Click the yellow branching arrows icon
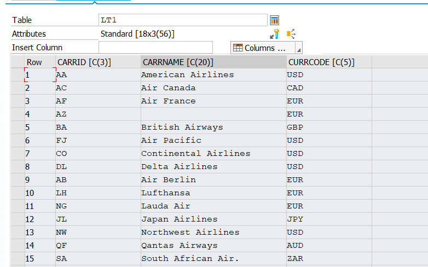 click(x=291, y=34)
